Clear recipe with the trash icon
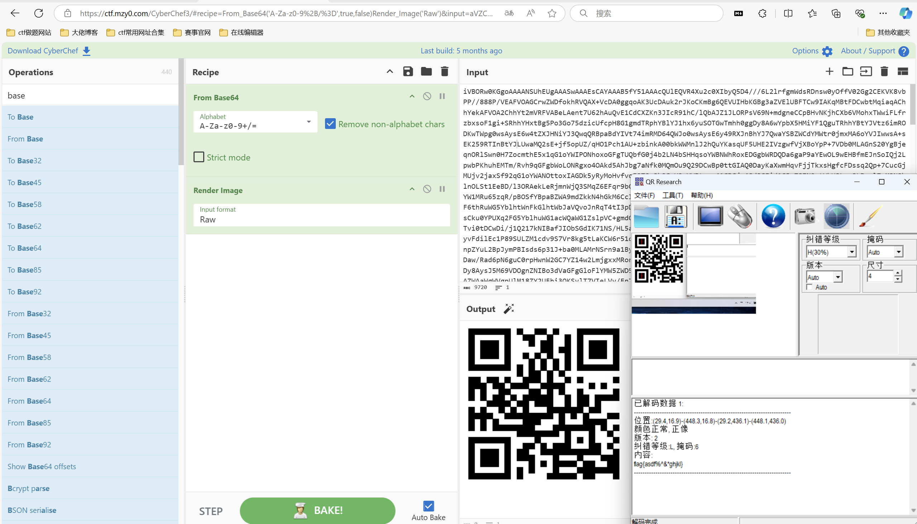The height and width of the screenshot is (524, 917). tap(445, 72)
